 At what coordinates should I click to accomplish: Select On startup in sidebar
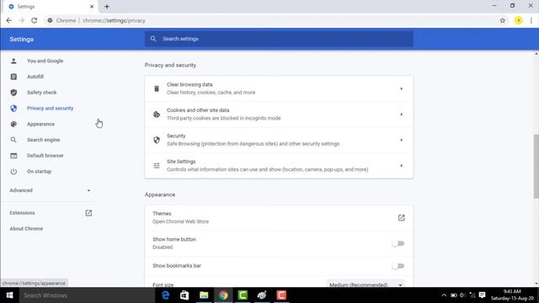coord(40,172)
